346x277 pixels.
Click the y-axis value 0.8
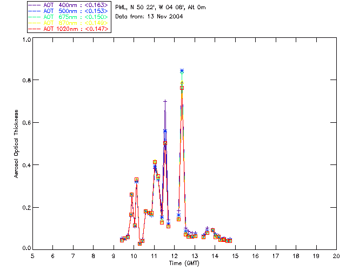tap(26, 80)
